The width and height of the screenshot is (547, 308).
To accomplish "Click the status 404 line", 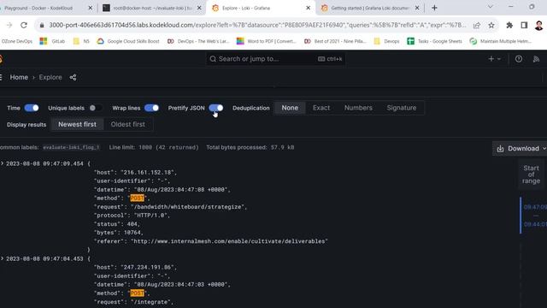I will pos(117,224).
